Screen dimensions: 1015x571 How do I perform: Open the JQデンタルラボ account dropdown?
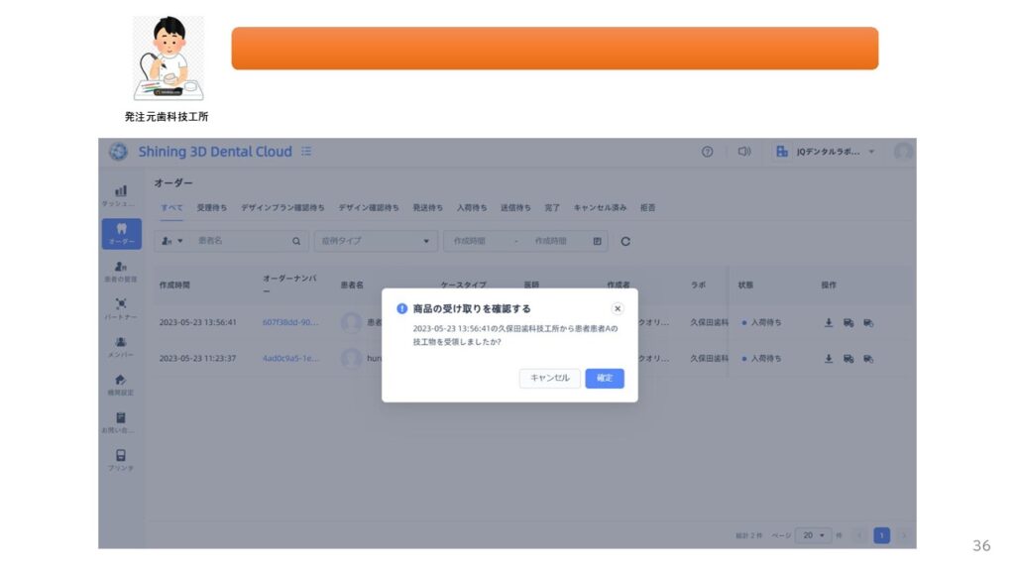click(x=827, y=152)
